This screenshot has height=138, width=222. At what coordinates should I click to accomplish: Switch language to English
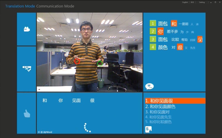click(x=185, y=2)
